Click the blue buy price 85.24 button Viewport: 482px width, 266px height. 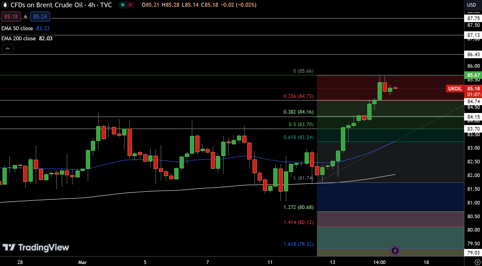40,17
